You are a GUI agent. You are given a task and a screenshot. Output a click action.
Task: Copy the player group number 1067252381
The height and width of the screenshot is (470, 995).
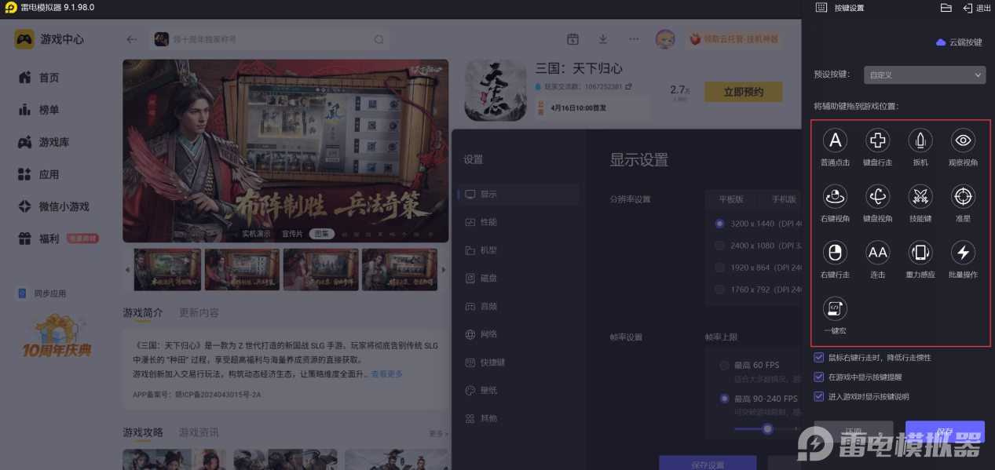point(627,86)
